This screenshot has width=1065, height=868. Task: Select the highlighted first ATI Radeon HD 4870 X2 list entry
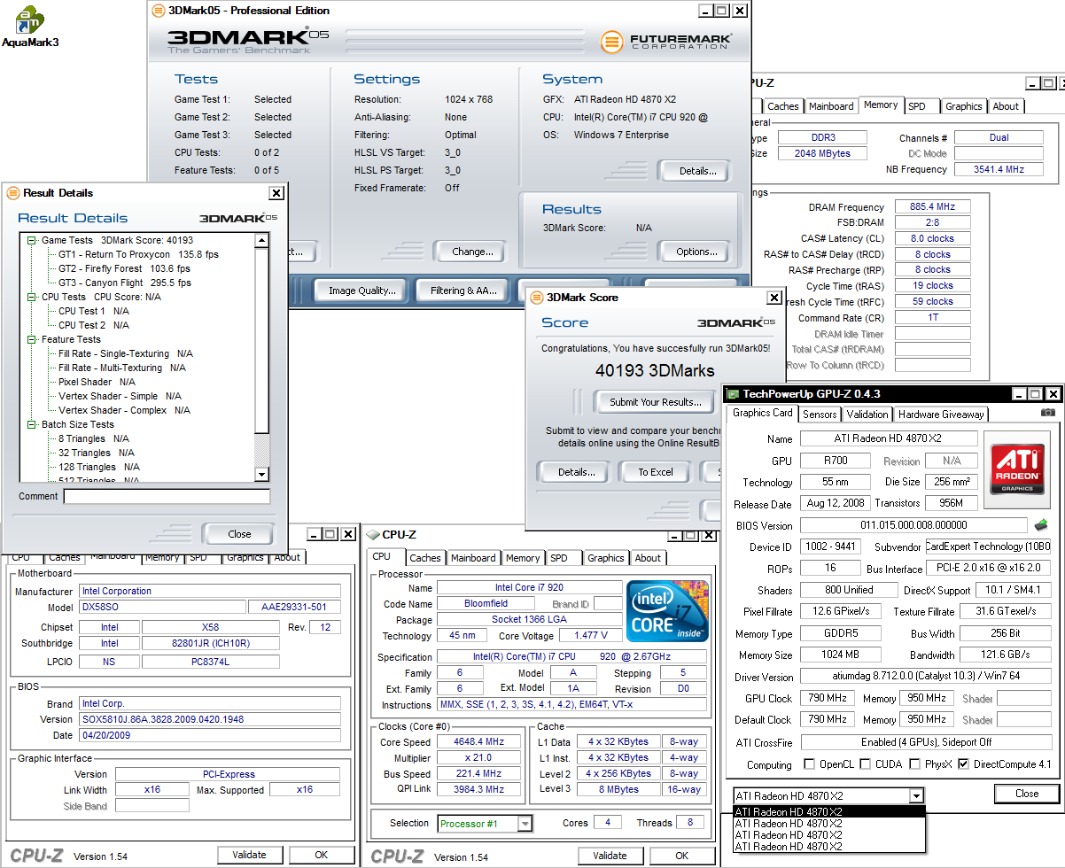pyautogui.click(x=828, y=811)
